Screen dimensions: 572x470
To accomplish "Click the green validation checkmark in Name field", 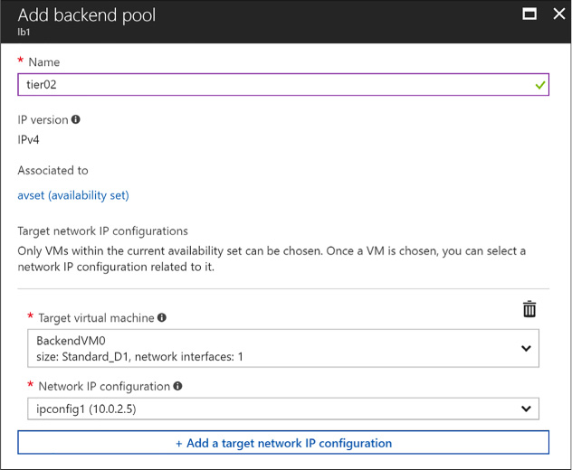I will (540, 85).
